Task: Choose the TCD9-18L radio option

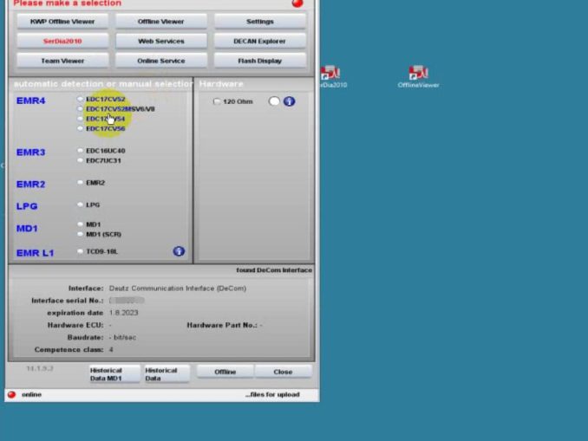Action: pos(80,251)
